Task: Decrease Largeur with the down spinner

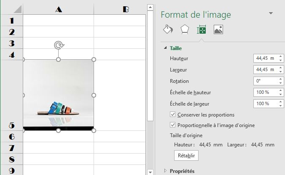Action: [281, 72]
